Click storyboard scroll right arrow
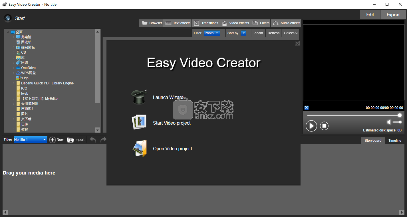The image size is (407, 217). [x=402, y=212]
